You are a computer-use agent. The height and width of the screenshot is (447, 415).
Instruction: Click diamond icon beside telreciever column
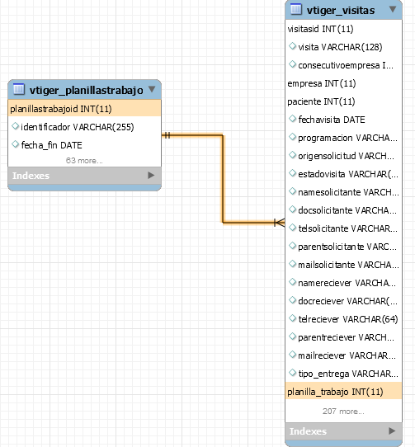(x=292, y=318)
